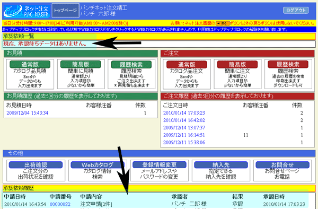Viewport: 318px width, 209px height.
Task: Click 承認日時 column header
Action: click(274, 197)
